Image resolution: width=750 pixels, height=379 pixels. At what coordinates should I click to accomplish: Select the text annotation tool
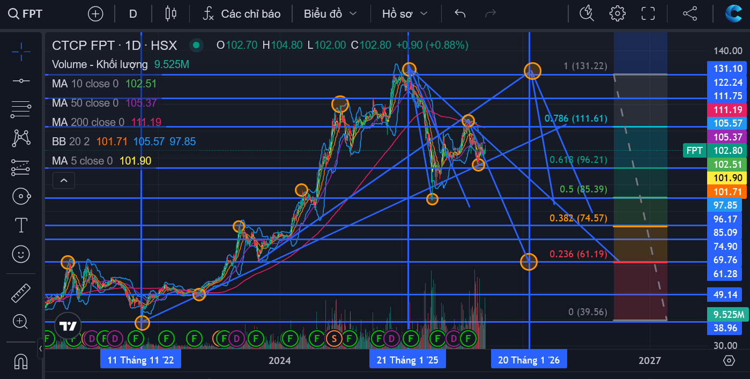(21, 225)
